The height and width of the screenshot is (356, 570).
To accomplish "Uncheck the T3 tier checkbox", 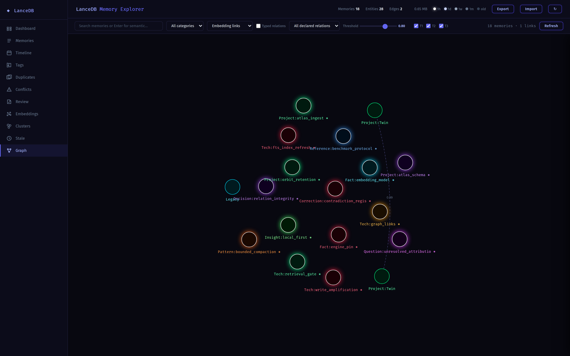I will 441,26.
